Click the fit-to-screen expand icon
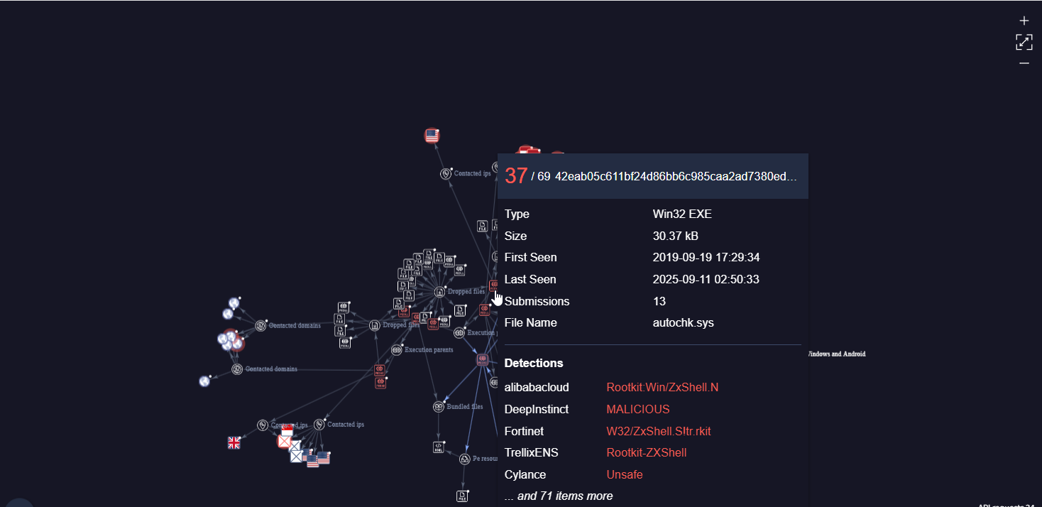 1024,42
